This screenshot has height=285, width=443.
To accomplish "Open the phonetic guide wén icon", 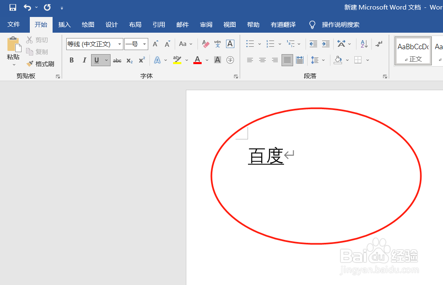I will pyautogui.click(x=217, y=44).
